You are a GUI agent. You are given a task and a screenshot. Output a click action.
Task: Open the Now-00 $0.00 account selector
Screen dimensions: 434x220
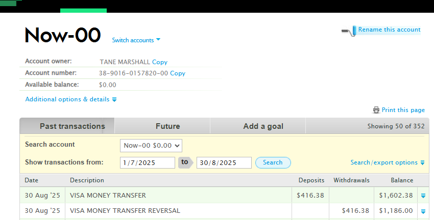click(x=151, y=146)
